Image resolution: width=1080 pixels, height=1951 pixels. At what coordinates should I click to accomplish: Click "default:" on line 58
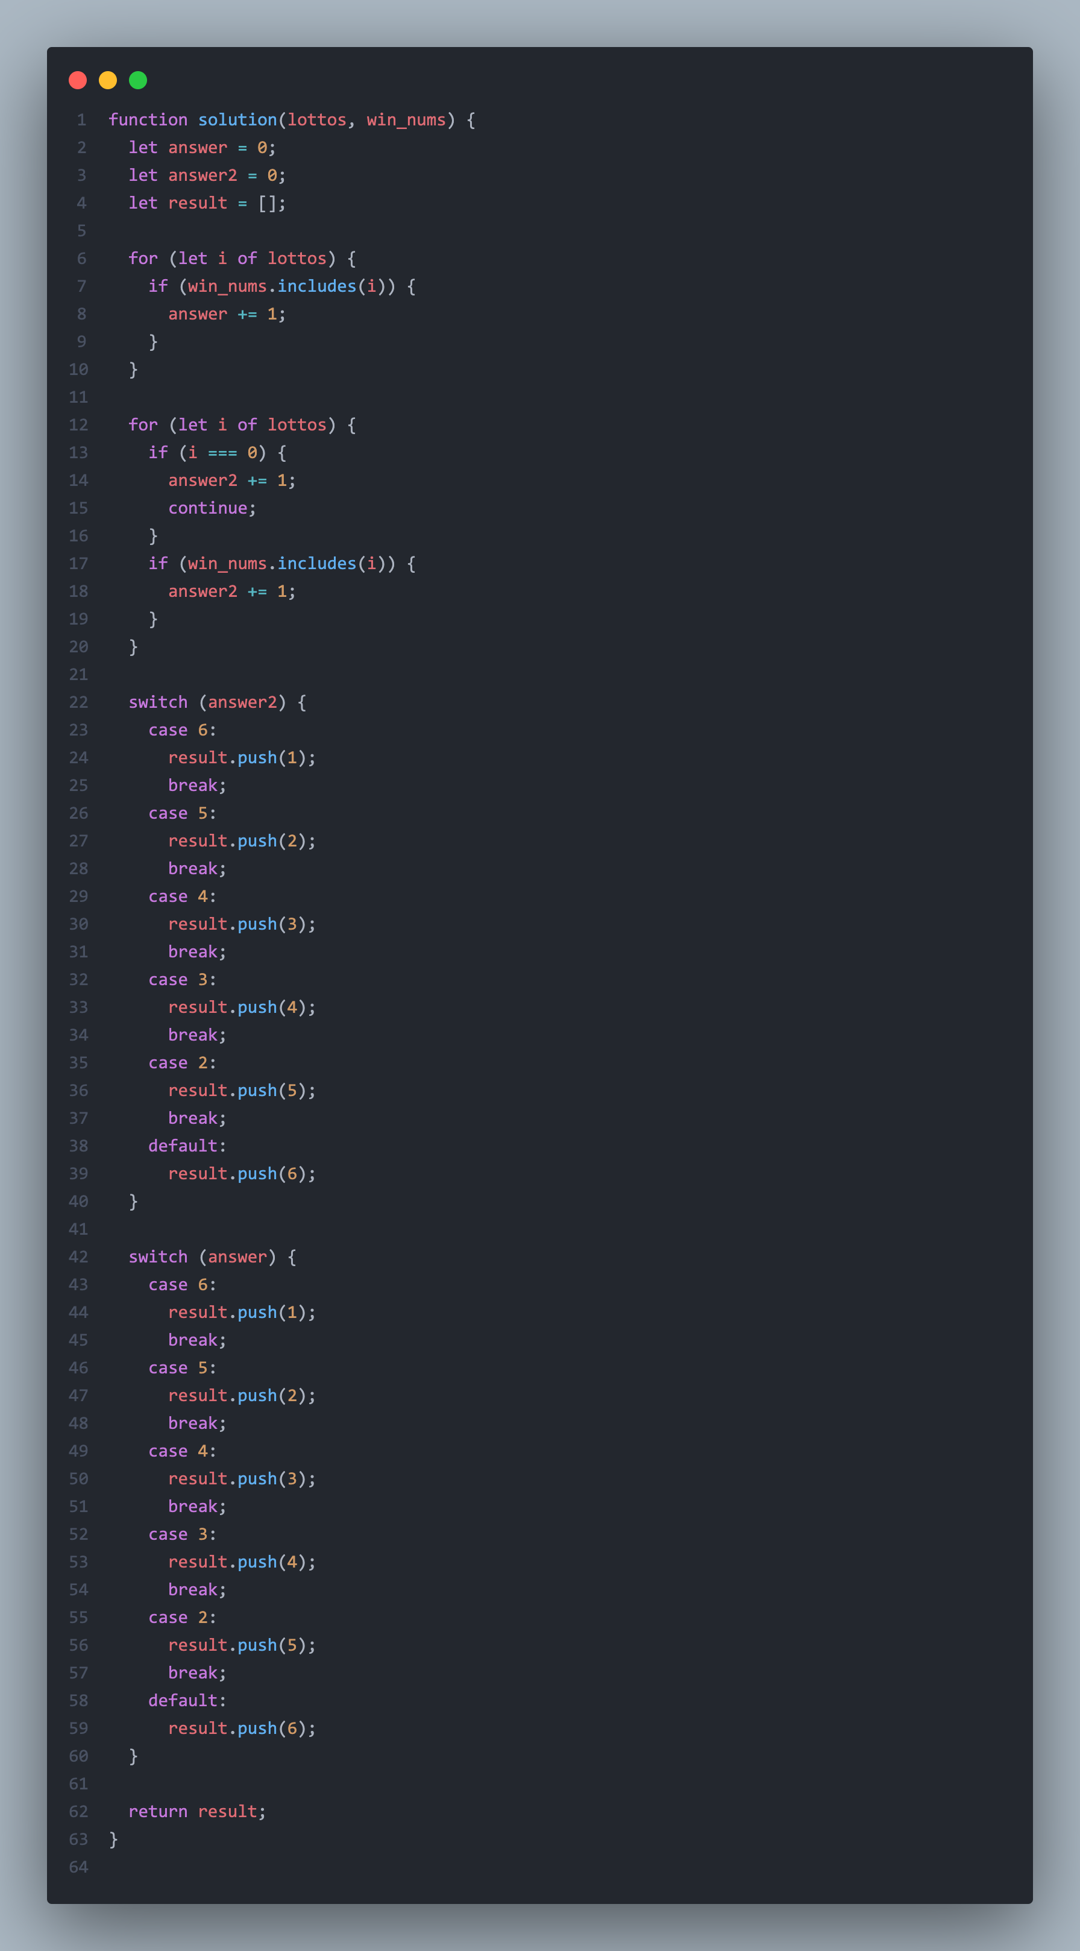tap(187, 1700)
